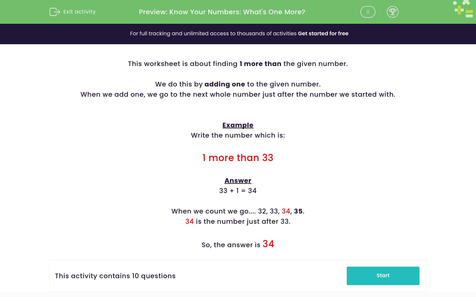Click the oval outline around the zero

click(368, 12)
